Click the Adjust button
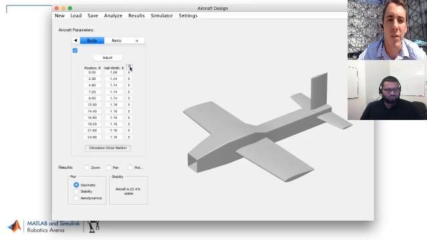 pos(107,58)
